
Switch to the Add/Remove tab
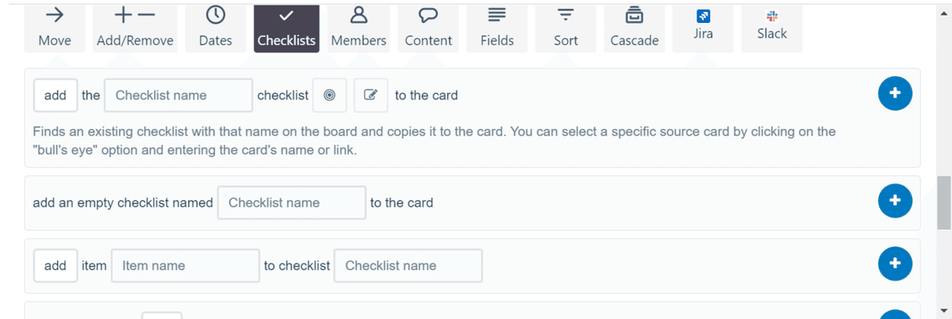coord(135,28)
